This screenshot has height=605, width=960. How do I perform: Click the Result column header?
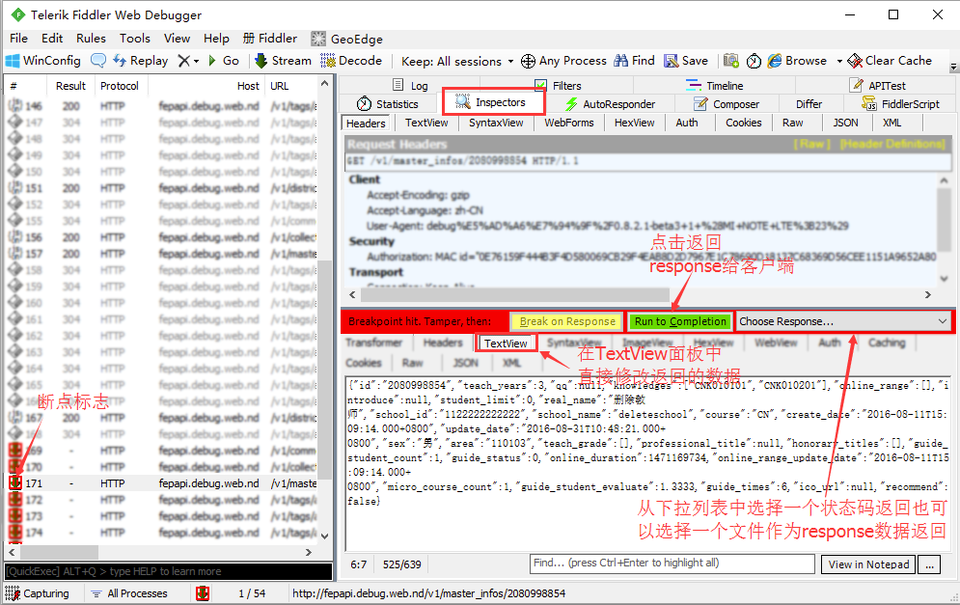[x=70, y=86]
